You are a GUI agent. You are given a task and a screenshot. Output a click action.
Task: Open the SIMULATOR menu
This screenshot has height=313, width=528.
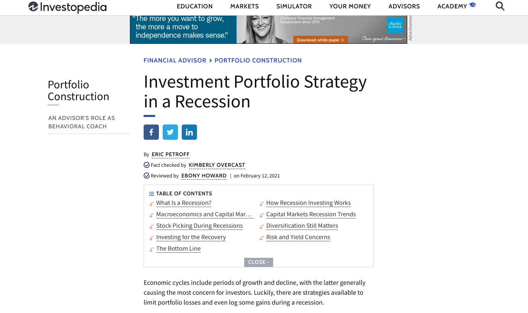click(294, 6)
